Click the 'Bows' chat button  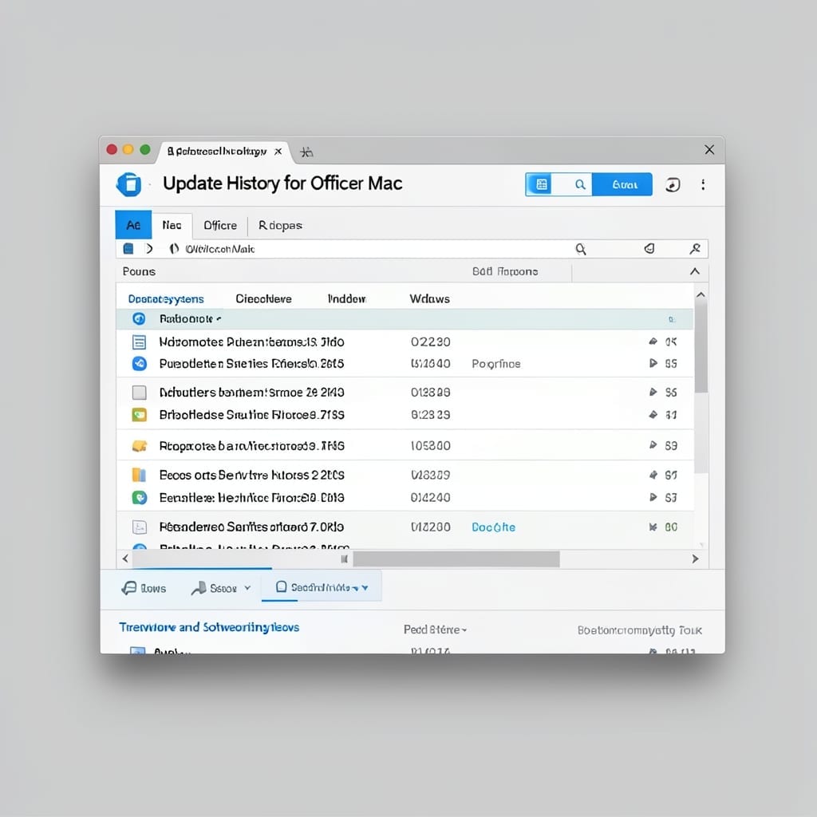[x=144, y=588]
